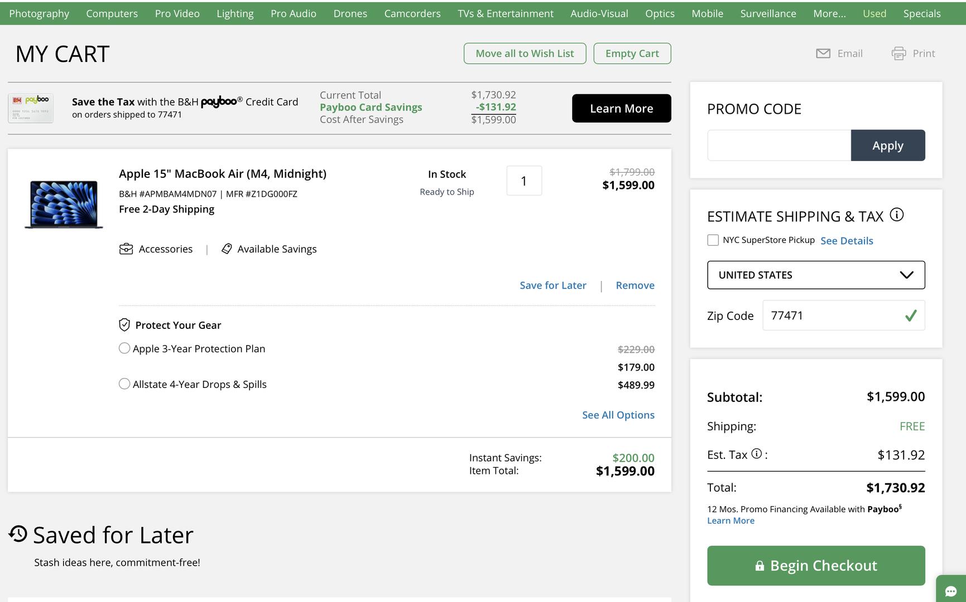Click the Payboo credit card image
966x602 pixels.
click(31, 108)
